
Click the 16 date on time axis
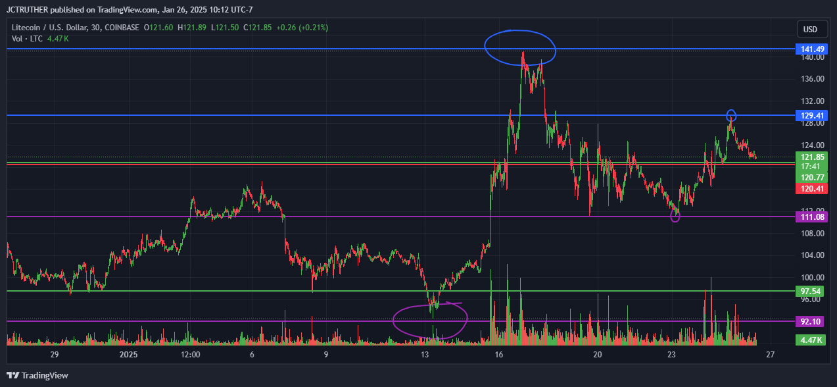pyautogui.click(x=499, y=355)
